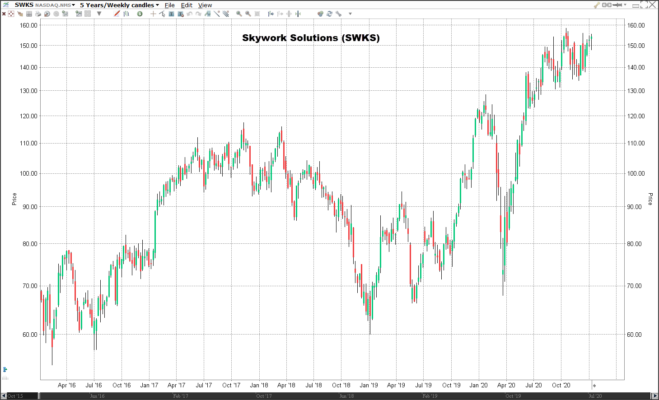
Task: Open the grid table icon
Action: (x=29, y=14)
